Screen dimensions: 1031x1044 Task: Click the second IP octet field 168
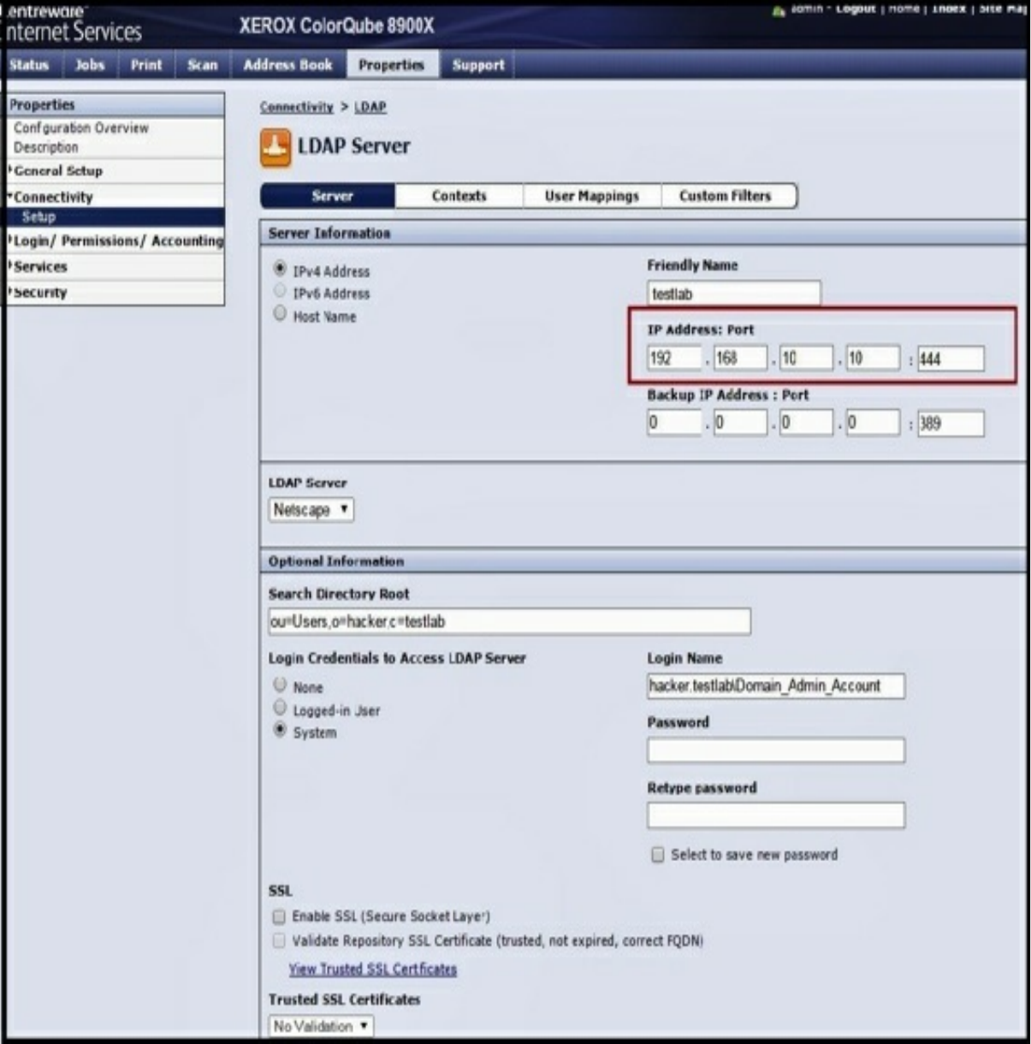point(740,359)
